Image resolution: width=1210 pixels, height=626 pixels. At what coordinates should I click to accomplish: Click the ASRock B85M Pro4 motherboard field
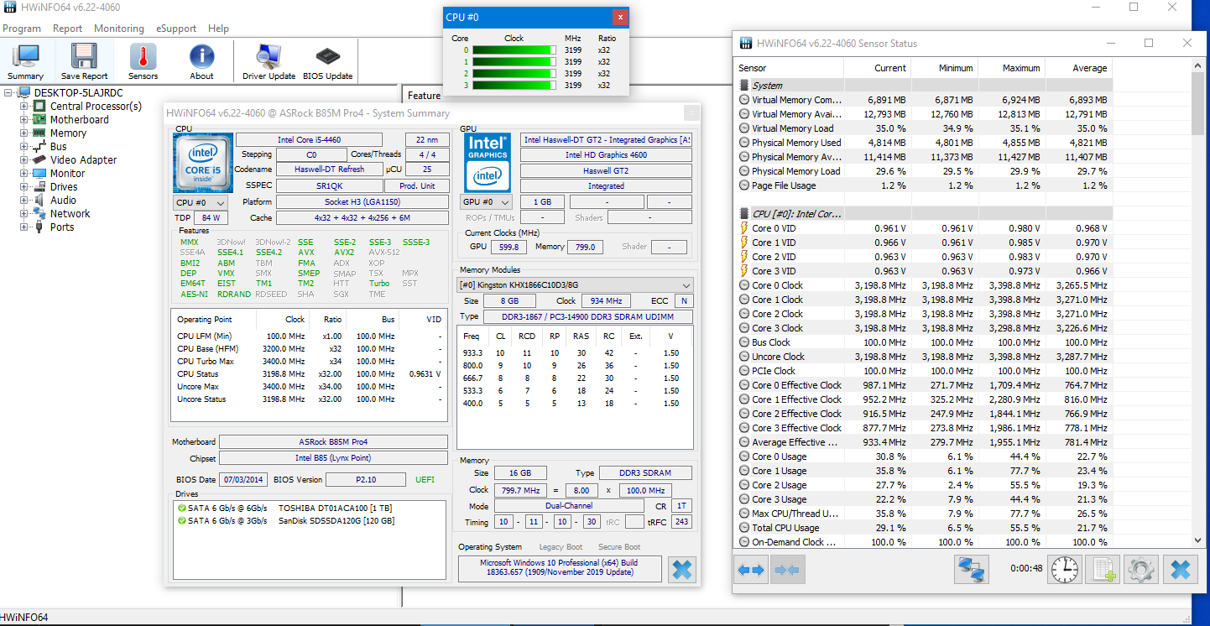[x=333, y=442]
